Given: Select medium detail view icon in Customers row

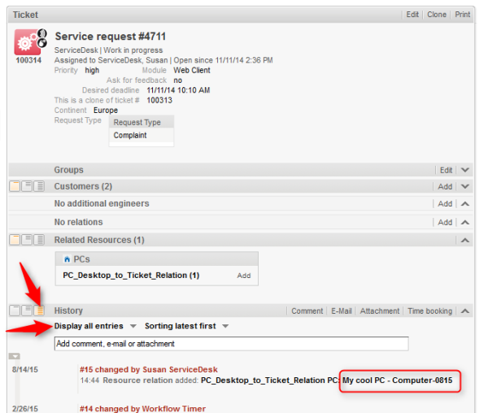Looking at the screenshot, I should (x=27, y=186).
